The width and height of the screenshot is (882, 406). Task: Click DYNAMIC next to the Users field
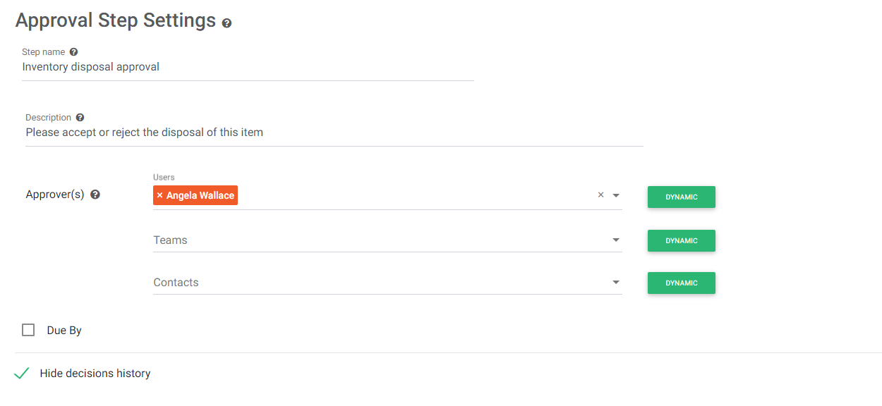click(x=681, y=197)
